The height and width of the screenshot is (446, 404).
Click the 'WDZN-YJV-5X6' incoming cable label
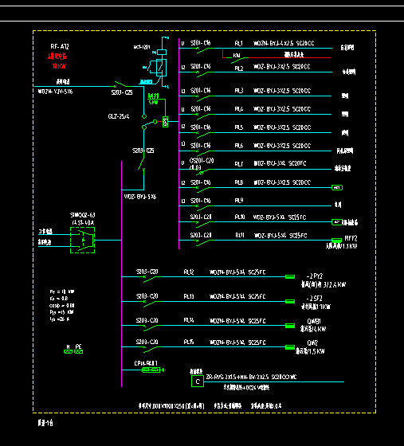pyautogui.click(x=55, y=92)
